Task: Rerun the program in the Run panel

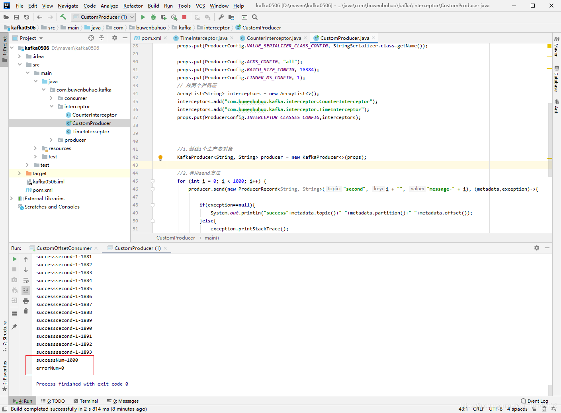Action: coord(14,259)
